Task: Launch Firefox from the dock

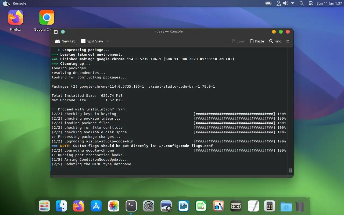Action: [79, 206]
